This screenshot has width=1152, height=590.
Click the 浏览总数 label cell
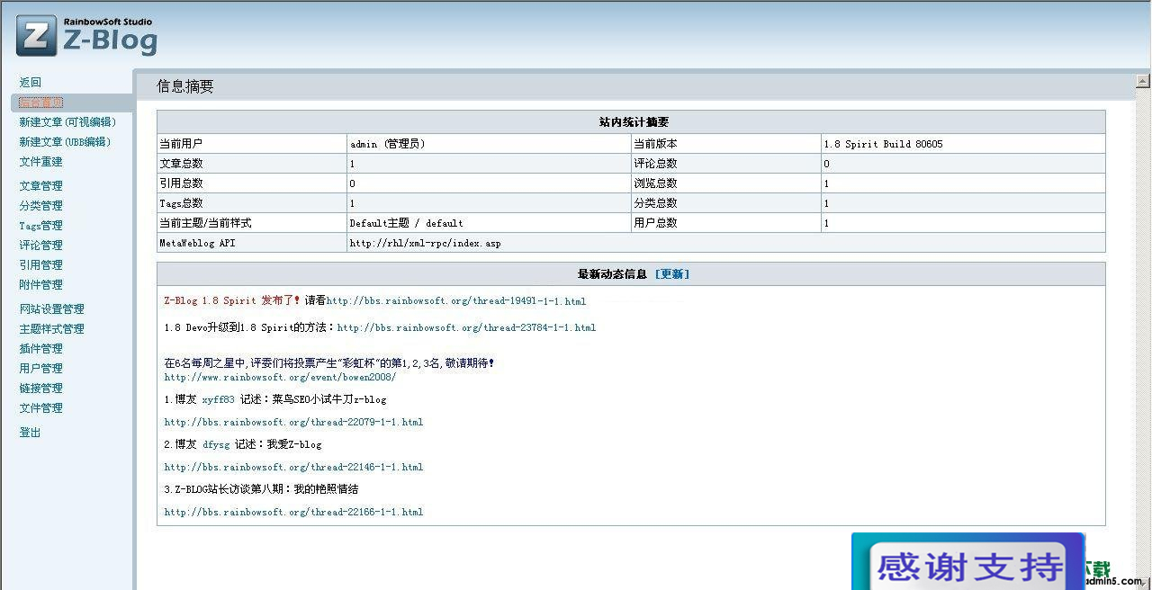point(726,183)
